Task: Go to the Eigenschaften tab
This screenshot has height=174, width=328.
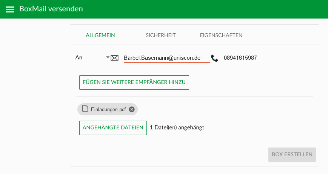Action: point(221,35)
